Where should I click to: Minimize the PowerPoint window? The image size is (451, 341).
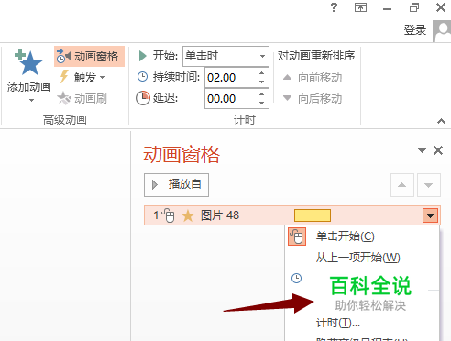[x=387, y=9]
